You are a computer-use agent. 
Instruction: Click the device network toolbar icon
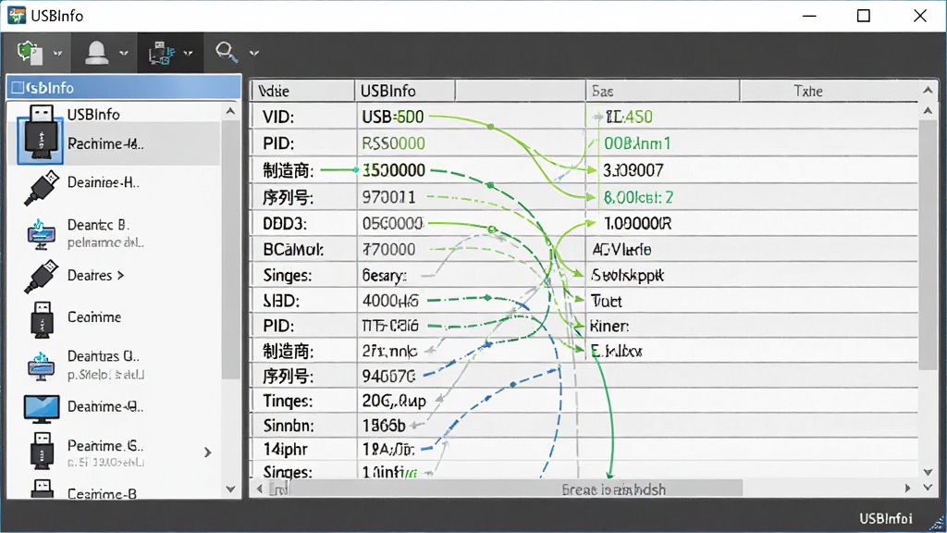[x=161, y=53]
